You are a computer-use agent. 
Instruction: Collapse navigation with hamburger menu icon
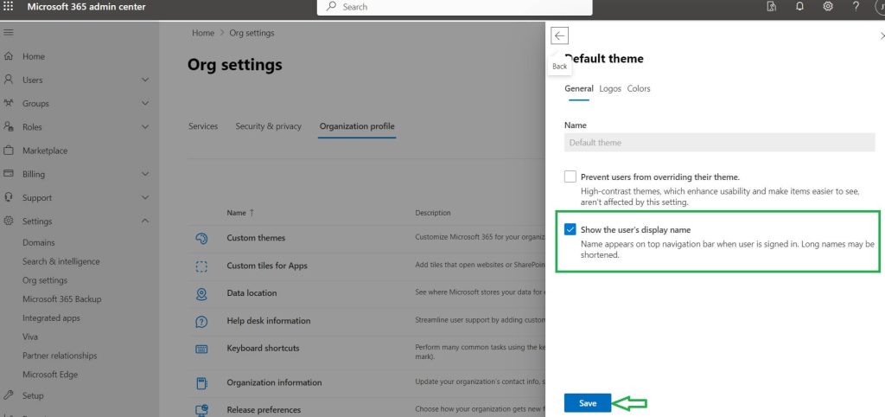click(9, 32)
